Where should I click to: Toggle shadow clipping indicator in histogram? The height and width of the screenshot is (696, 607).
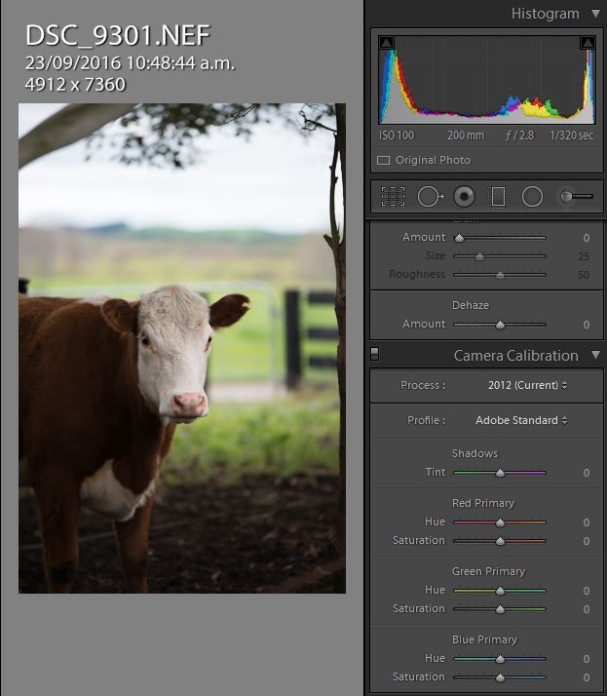click(x=387, y=43)
